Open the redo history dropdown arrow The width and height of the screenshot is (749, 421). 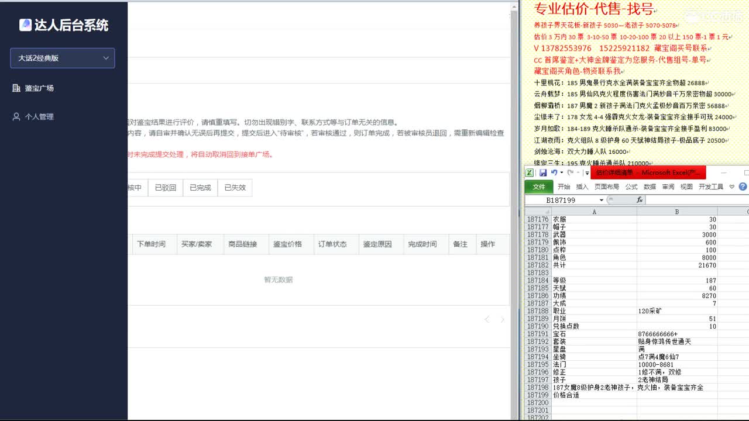578,172
